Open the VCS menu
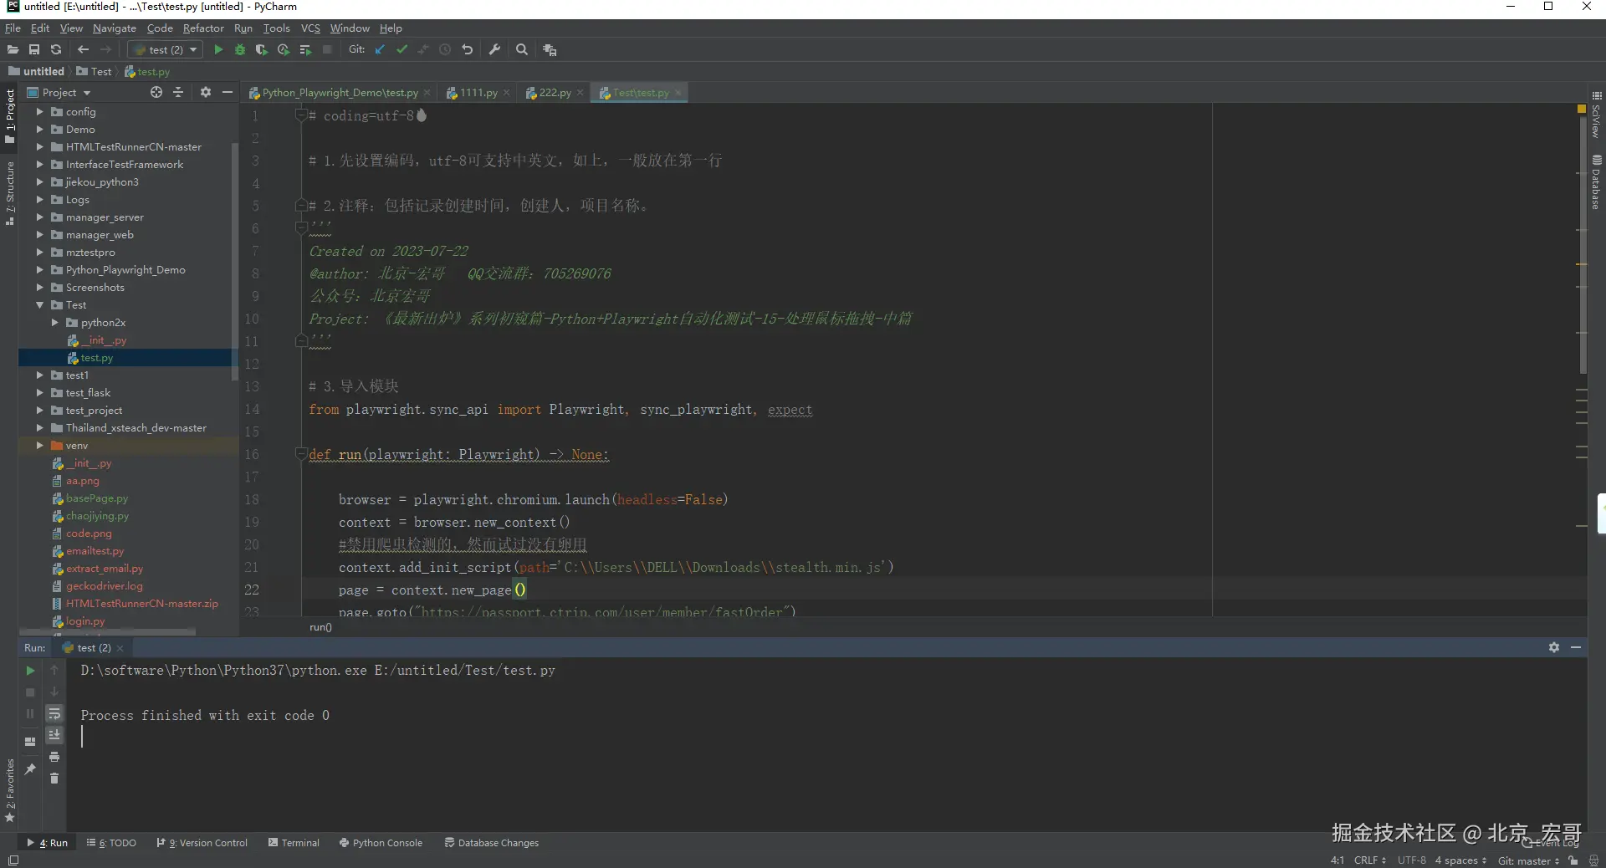 click(310, 28)
